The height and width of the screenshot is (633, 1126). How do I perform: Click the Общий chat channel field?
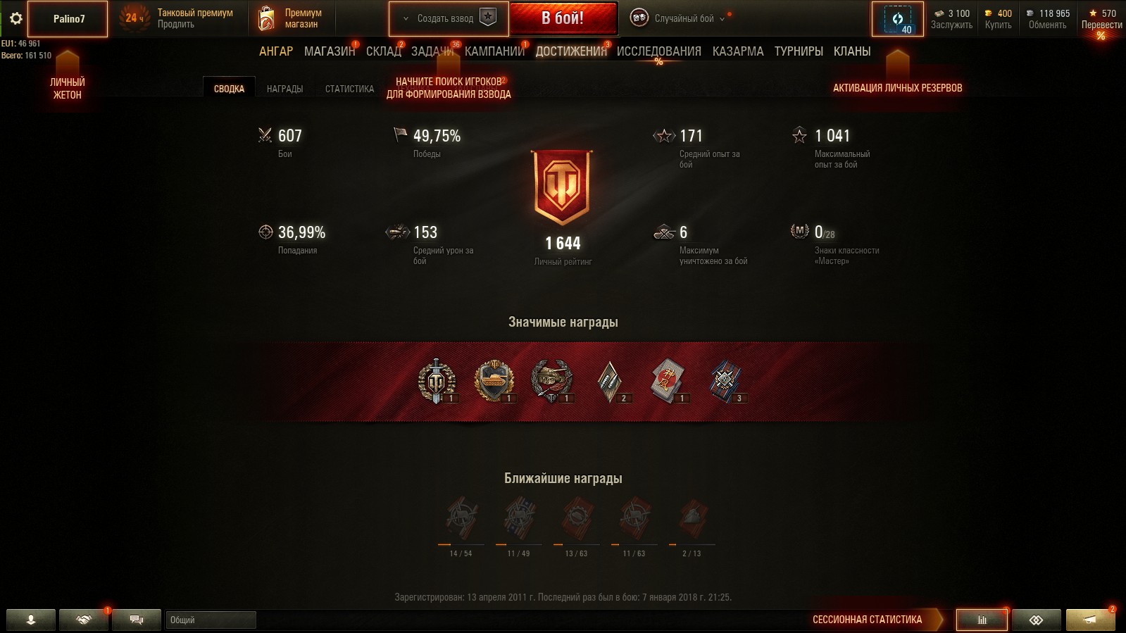(x=211, y=620)
